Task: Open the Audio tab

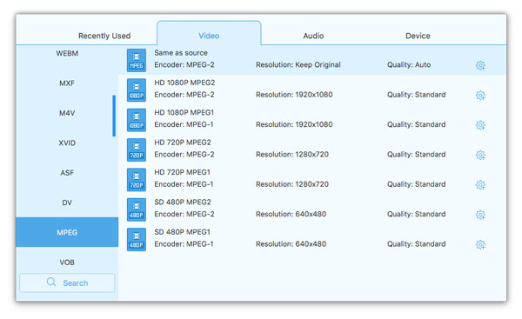Action: [x=313, y=36]
